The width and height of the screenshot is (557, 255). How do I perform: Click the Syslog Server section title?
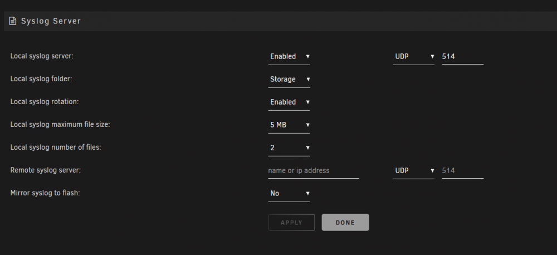pyautogui.click(x=51, y=21)
